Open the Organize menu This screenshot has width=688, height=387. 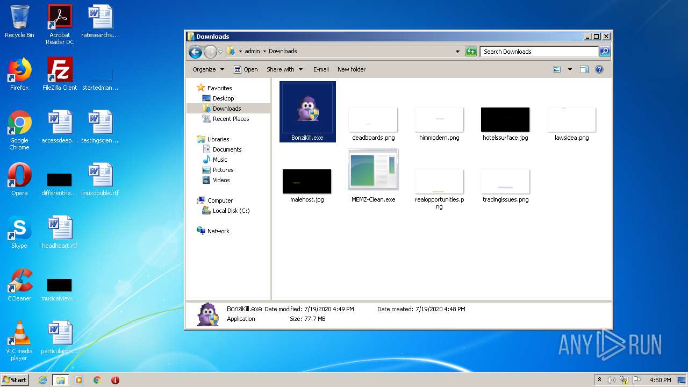click(207, 69)
